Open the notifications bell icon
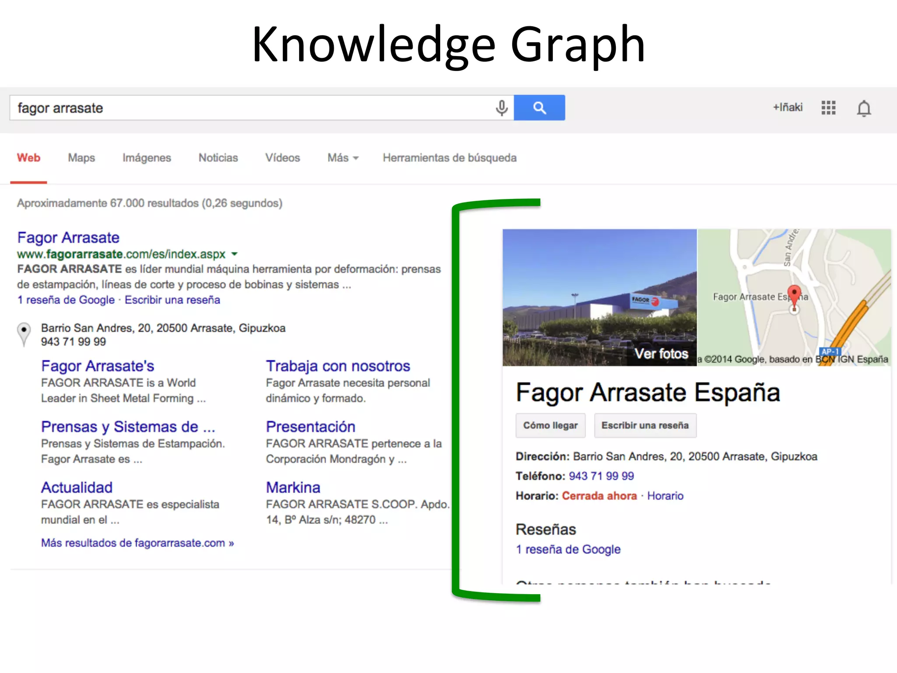This screenshot has height=673, width=897. (864, 108)
